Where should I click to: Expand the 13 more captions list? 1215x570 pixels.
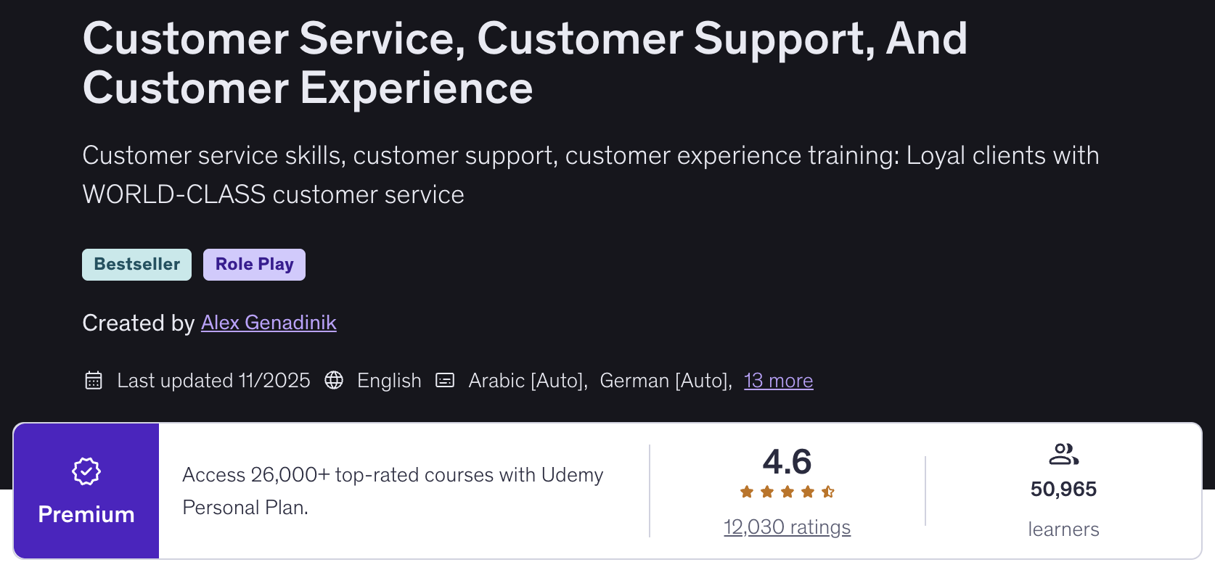[x=778, y=380]
